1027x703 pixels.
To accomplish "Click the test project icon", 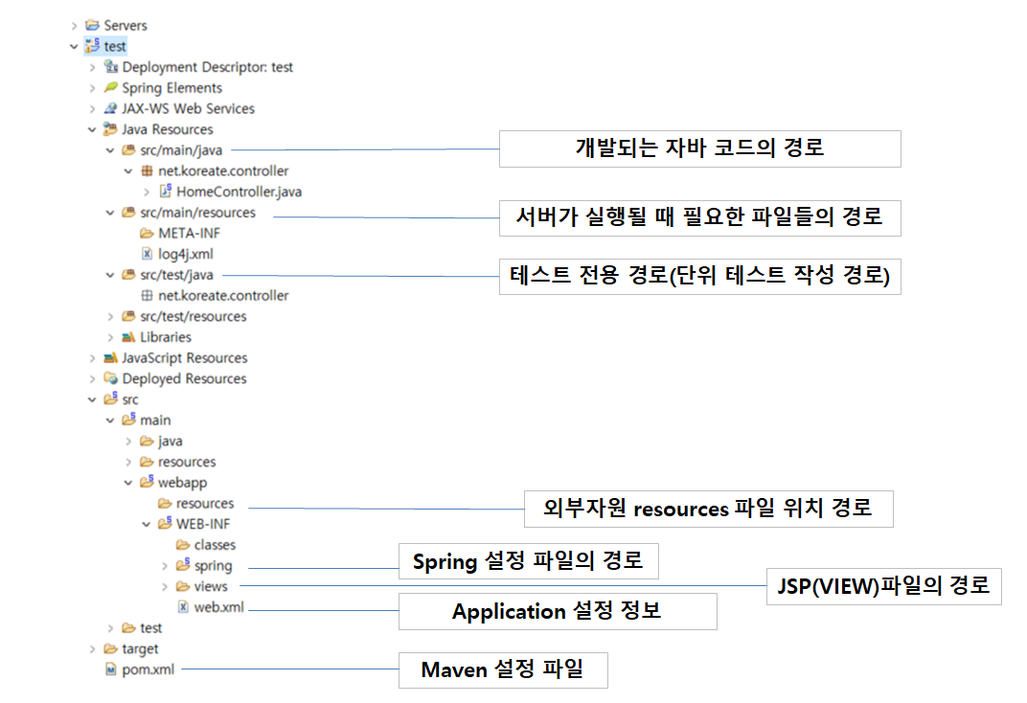I will (x=92, y=46).
